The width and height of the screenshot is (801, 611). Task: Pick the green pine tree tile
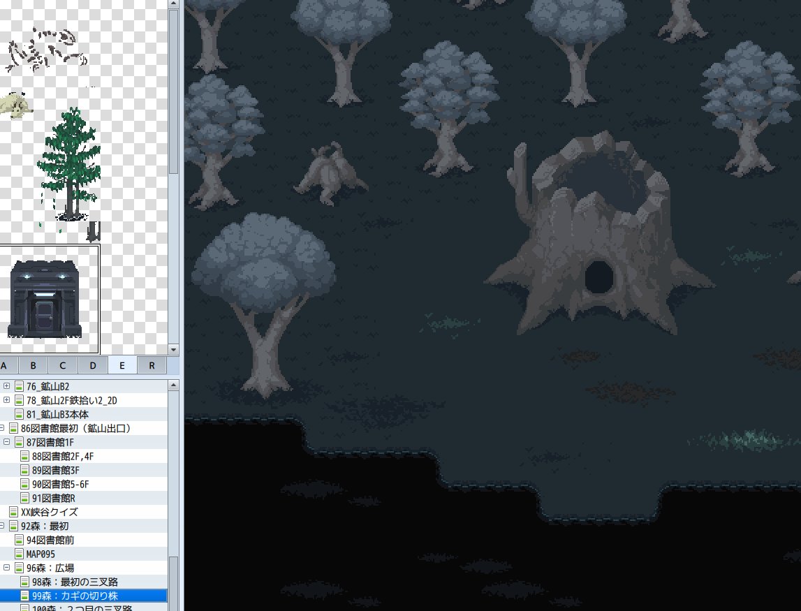[x=69, y=164]
